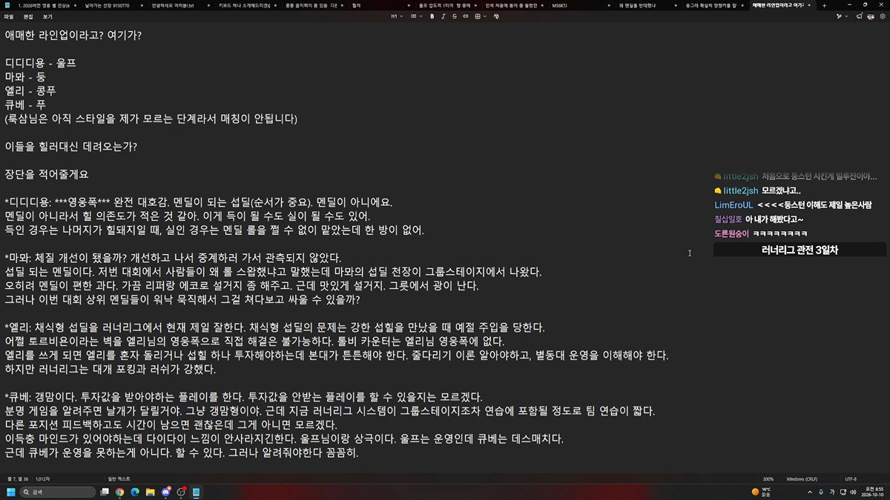890x500 pixels.
Task: Open the weather widget showing 16°C
Action: [x=760, y=492]
